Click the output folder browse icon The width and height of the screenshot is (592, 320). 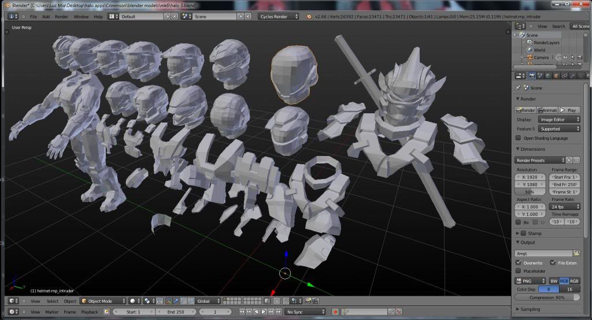coord(576,253)
